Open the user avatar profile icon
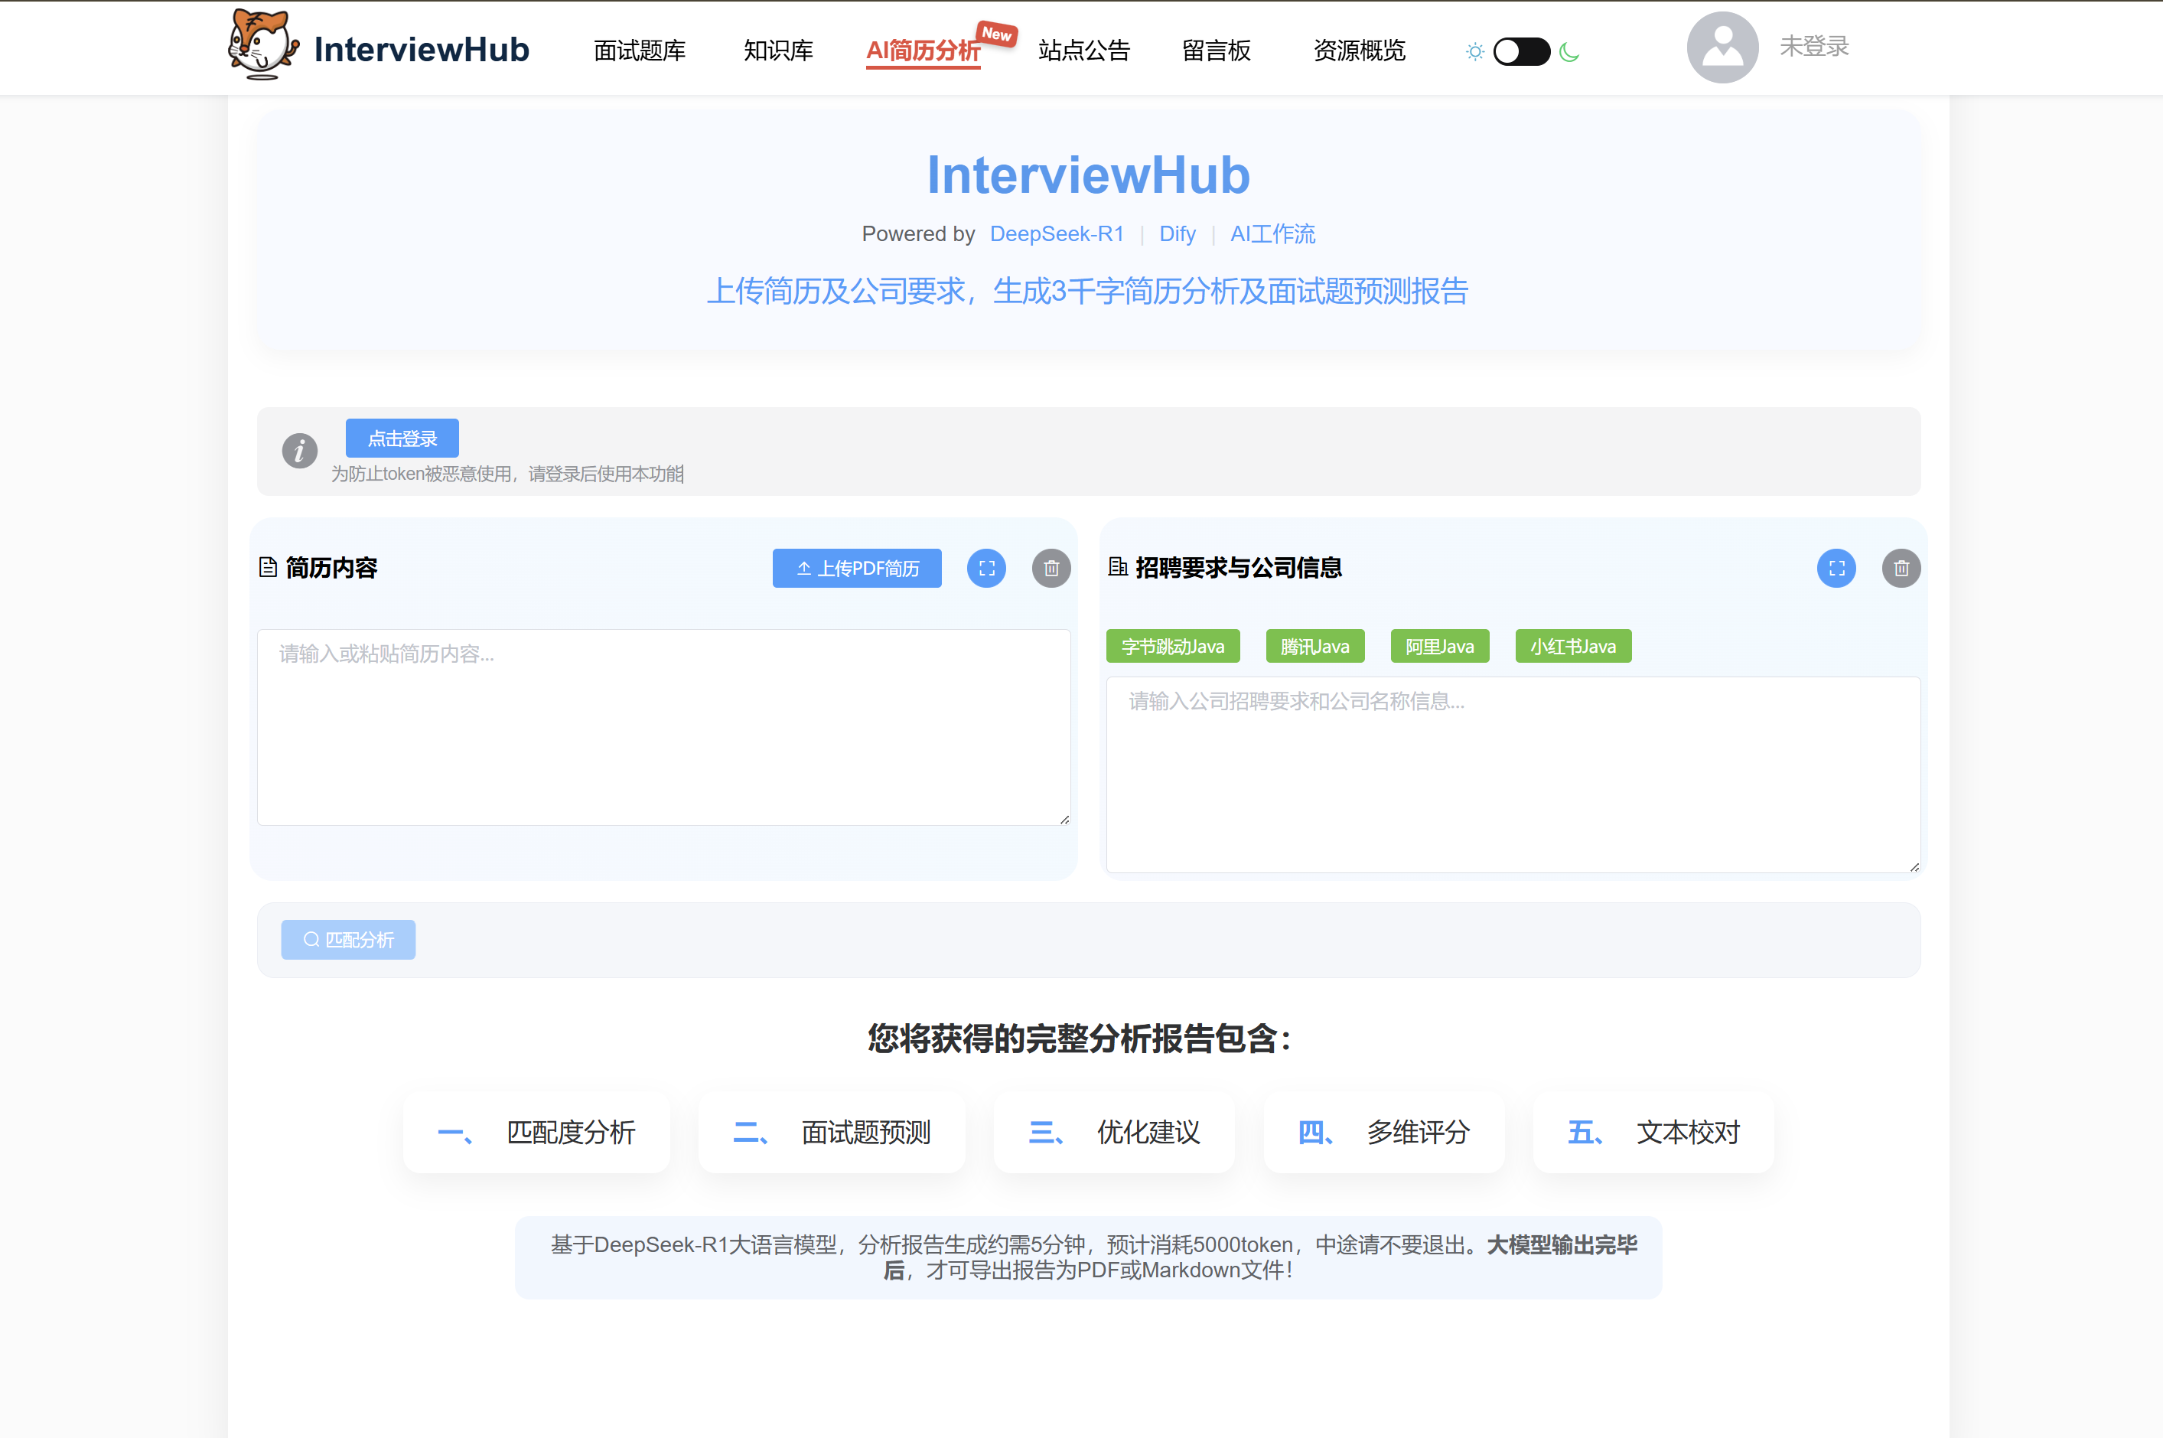2163x1438 pixels. 1722,47
